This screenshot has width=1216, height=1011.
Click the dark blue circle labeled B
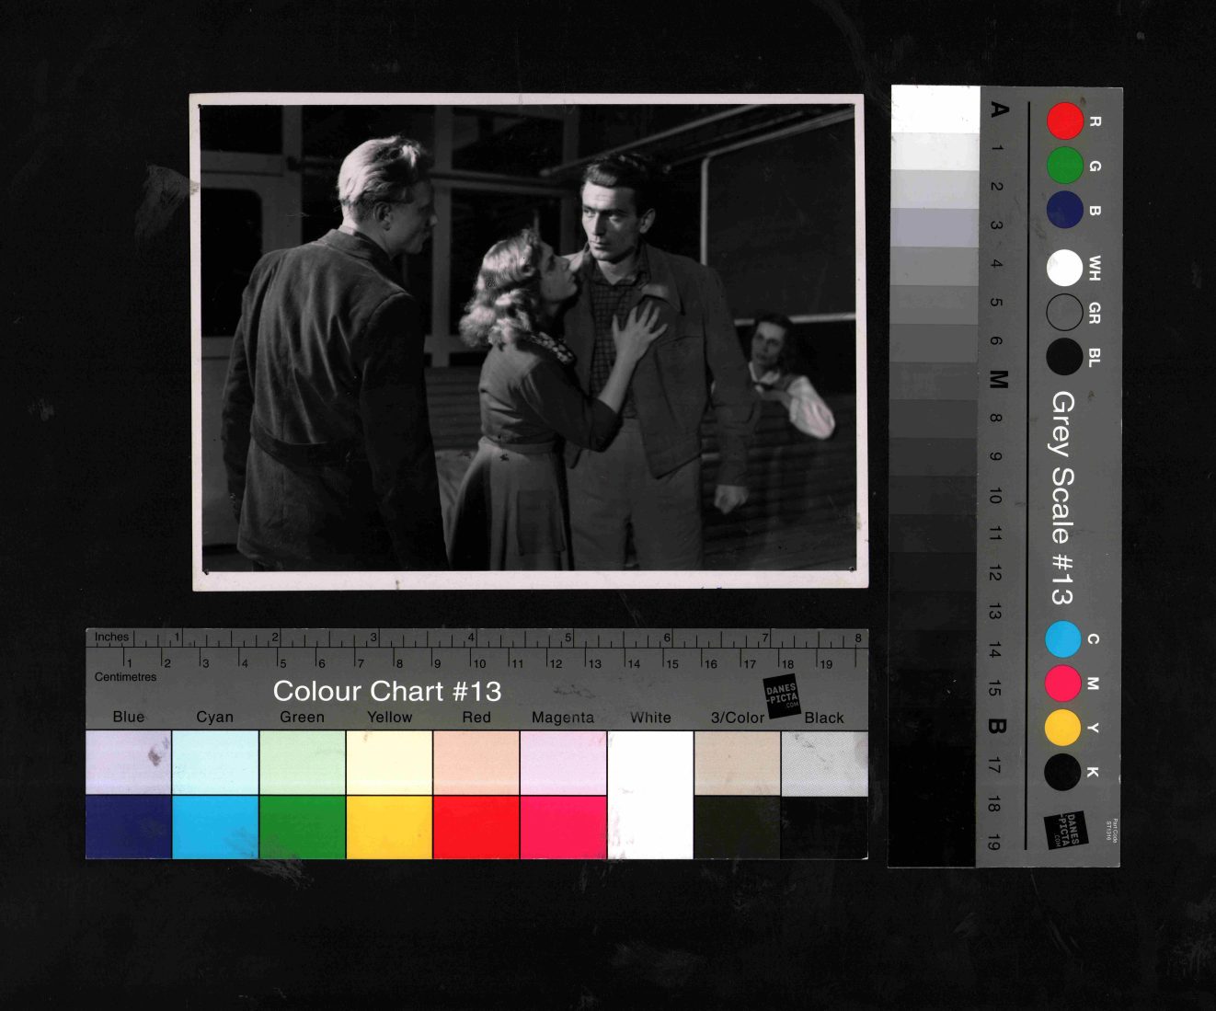[x=1064, y=210]
